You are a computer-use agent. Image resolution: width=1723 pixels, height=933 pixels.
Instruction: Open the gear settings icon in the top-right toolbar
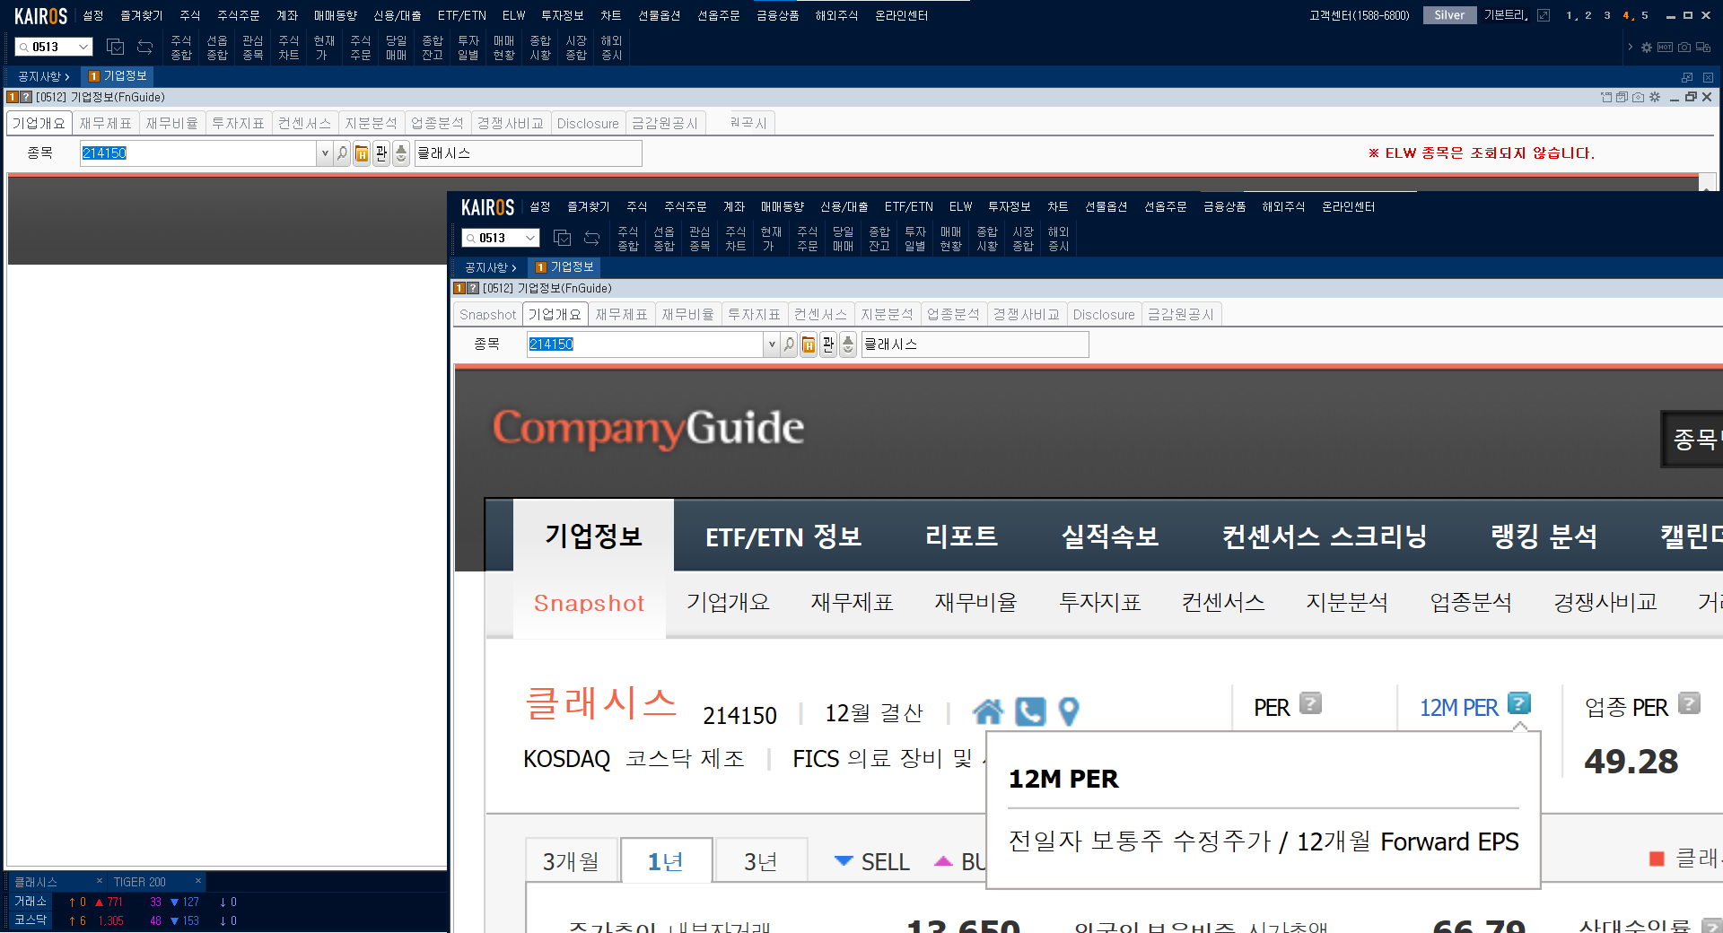[1647, 48]
